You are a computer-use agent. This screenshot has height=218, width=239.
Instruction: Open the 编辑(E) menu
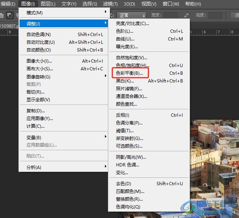point(8,4)
